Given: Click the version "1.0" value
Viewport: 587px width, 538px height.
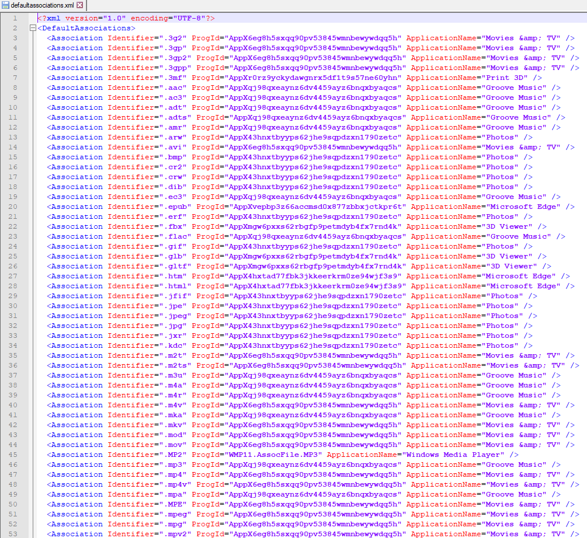Looking at the screenshot, I should (114, 18).
